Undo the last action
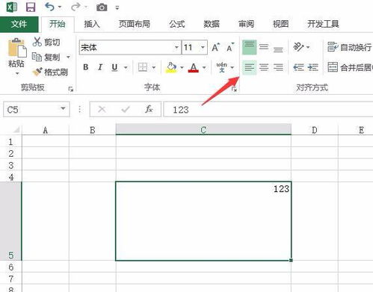 point(49,7)
